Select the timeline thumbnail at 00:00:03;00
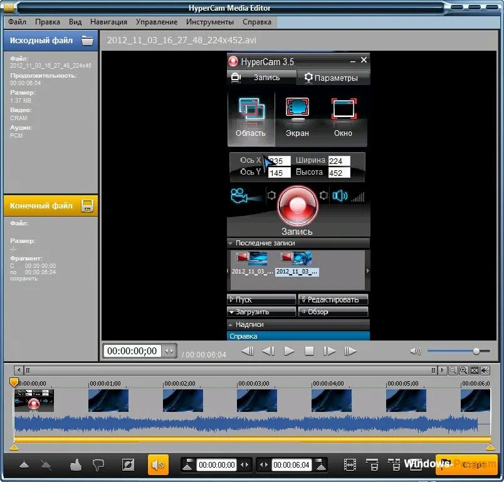 (x=257, y=401)
